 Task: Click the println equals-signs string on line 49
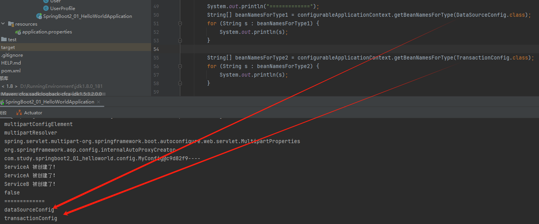coord(290,7)
